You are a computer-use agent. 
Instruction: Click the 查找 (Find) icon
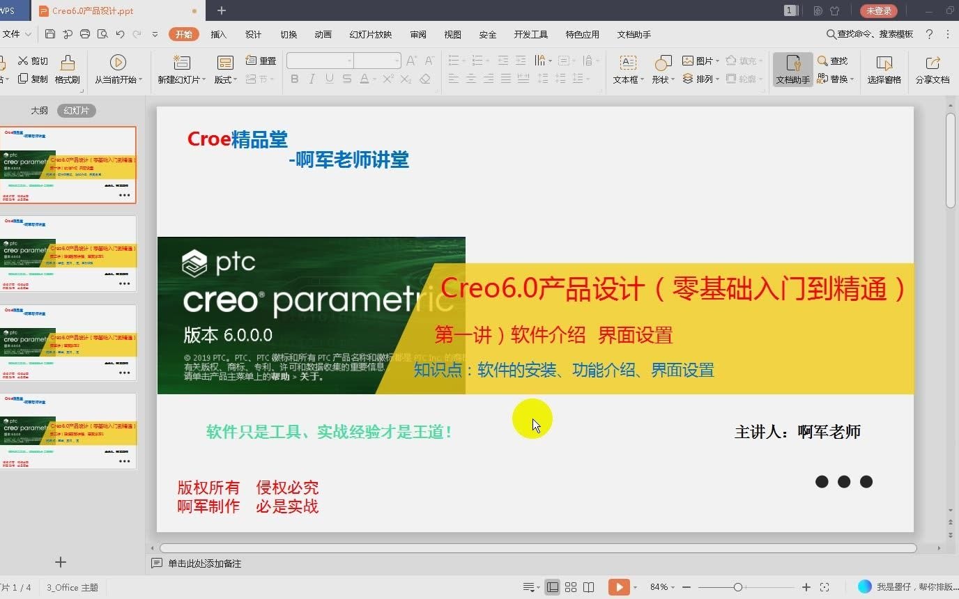pyautogui.click(x=832, y=61)
